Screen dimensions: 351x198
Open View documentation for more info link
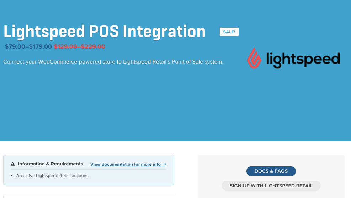128,164
